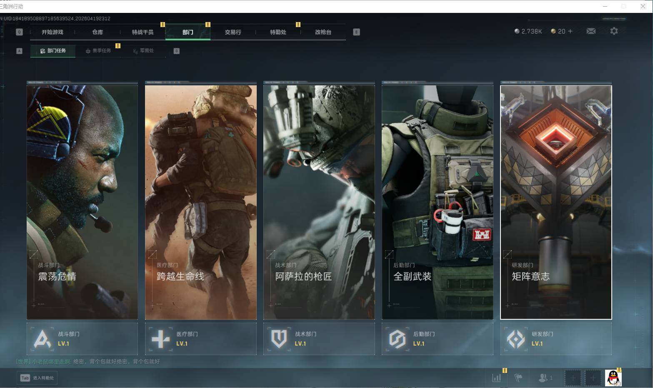Add teammate in first empty slot
Viewport: 653px width, 388px height.
click(x=573, y=378)
